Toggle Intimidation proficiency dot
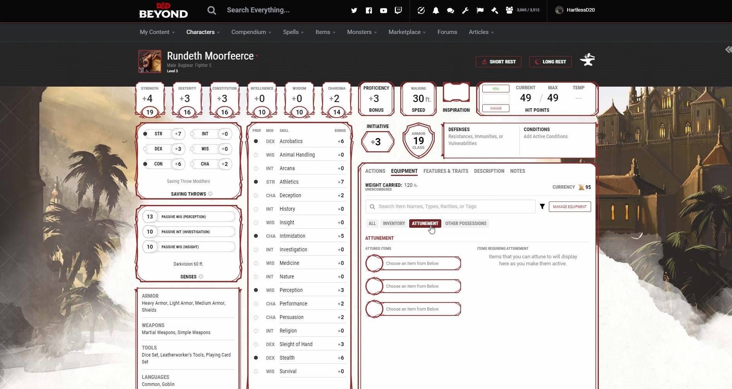 [256, 236]
